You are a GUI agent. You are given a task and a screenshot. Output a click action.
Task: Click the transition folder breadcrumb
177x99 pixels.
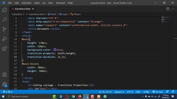click(17, 14)
